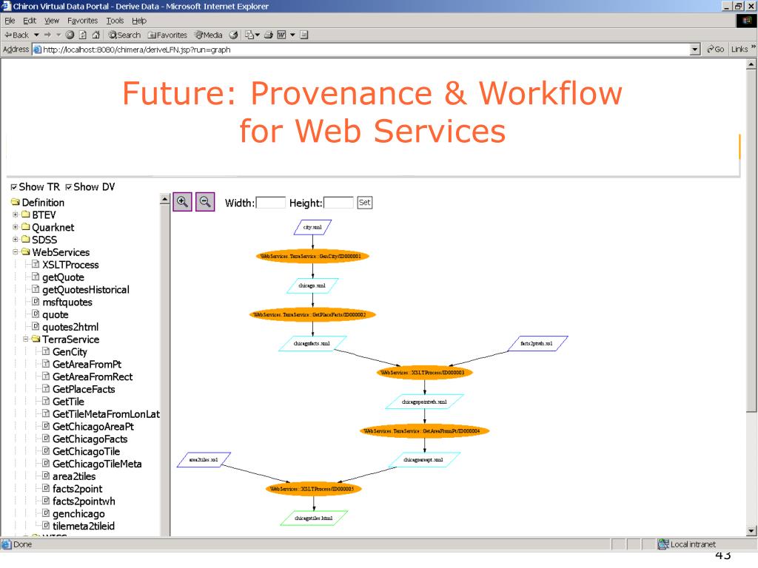This screenshot has width=758, height=568.
Task: Open the Favorites menu
Action: point(83,21)
